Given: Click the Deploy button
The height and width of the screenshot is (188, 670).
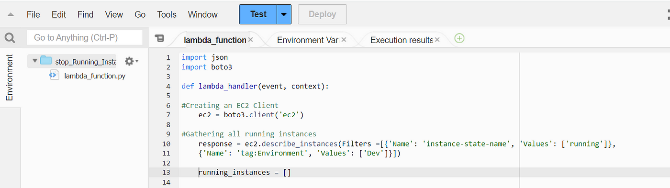Looking at the screenshot, I should 322,14.
